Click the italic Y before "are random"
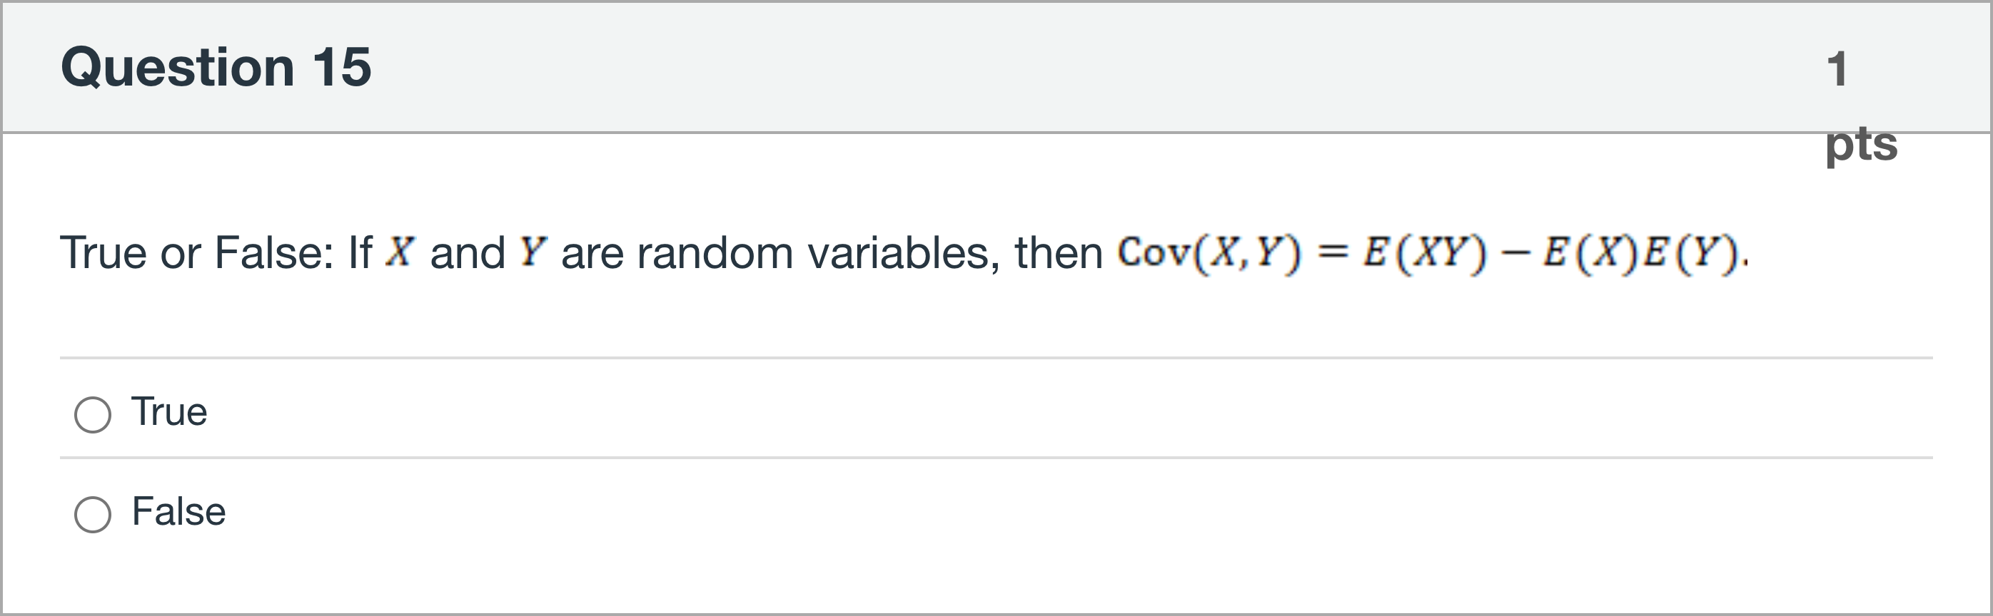 pyautogui.click(x=533, y=252)
